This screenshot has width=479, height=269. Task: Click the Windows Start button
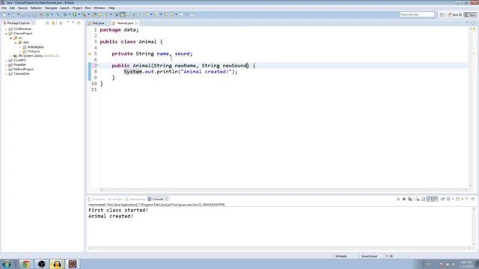click(7, 264)
